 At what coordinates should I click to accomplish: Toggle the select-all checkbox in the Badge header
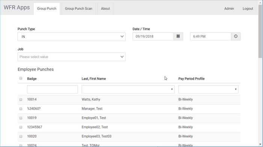pyautogui.click(x=21, y=78)
